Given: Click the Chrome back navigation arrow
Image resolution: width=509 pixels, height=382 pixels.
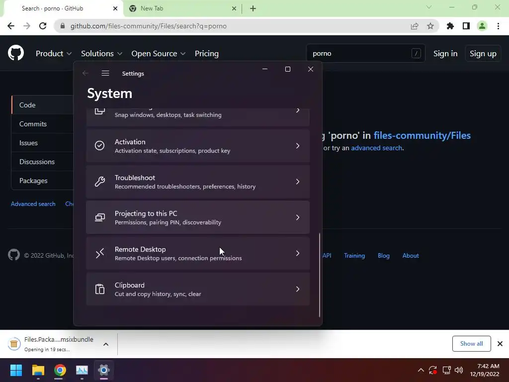Looking at the screenshot, I should coord(11,26).
